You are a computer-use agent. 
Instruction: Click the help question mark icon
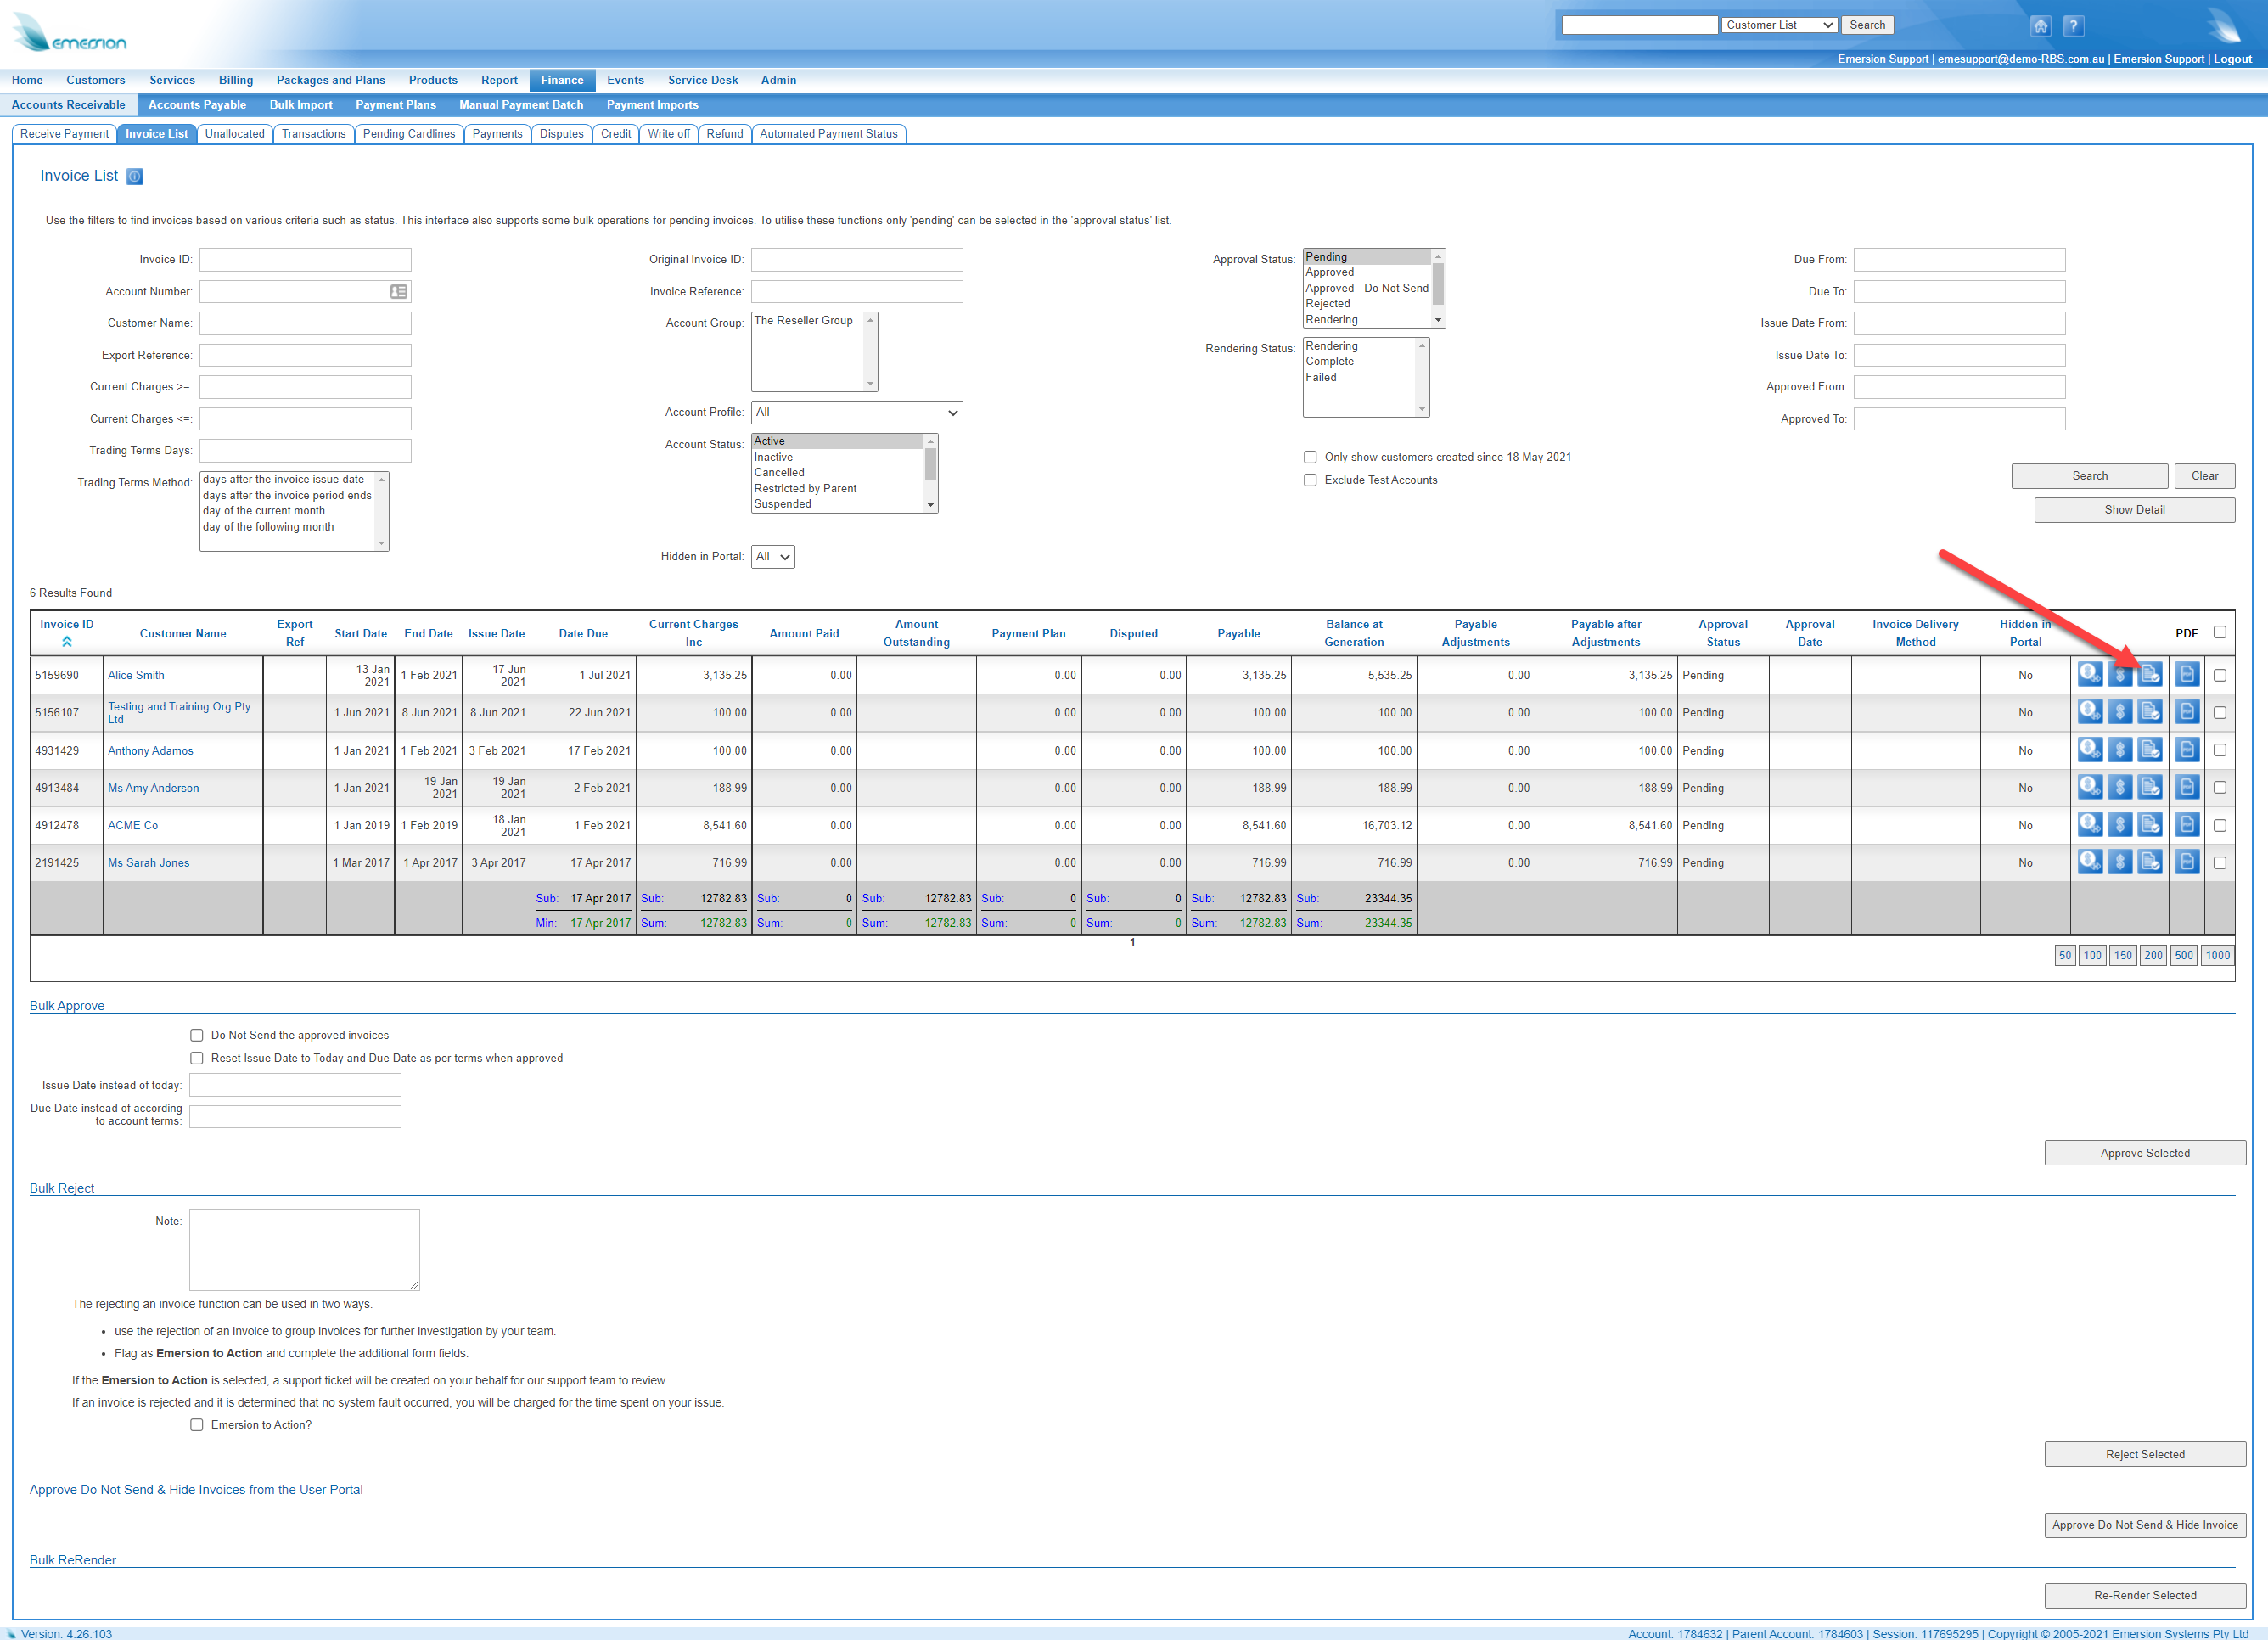[2073, 26]
